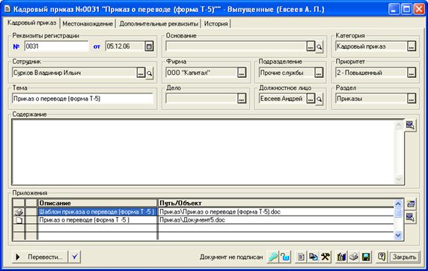Open the calendar picker for registration date

pos(149,46)
